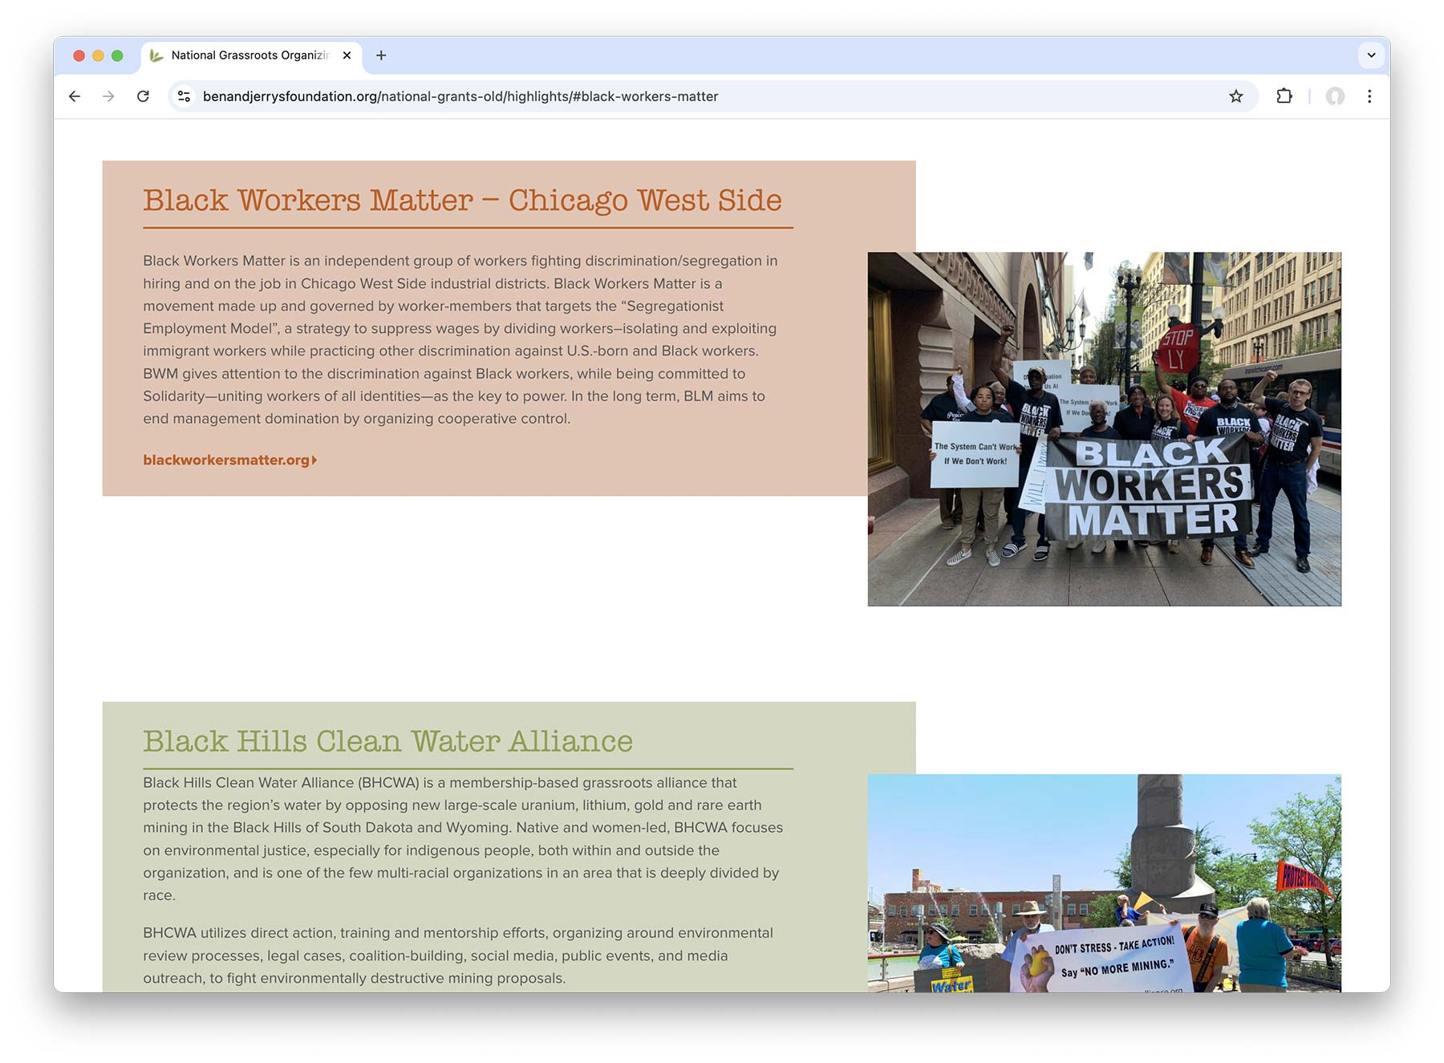
Task: Click the Black Hills Clean Water Alliance heading
Action: (x=387, y=740)
